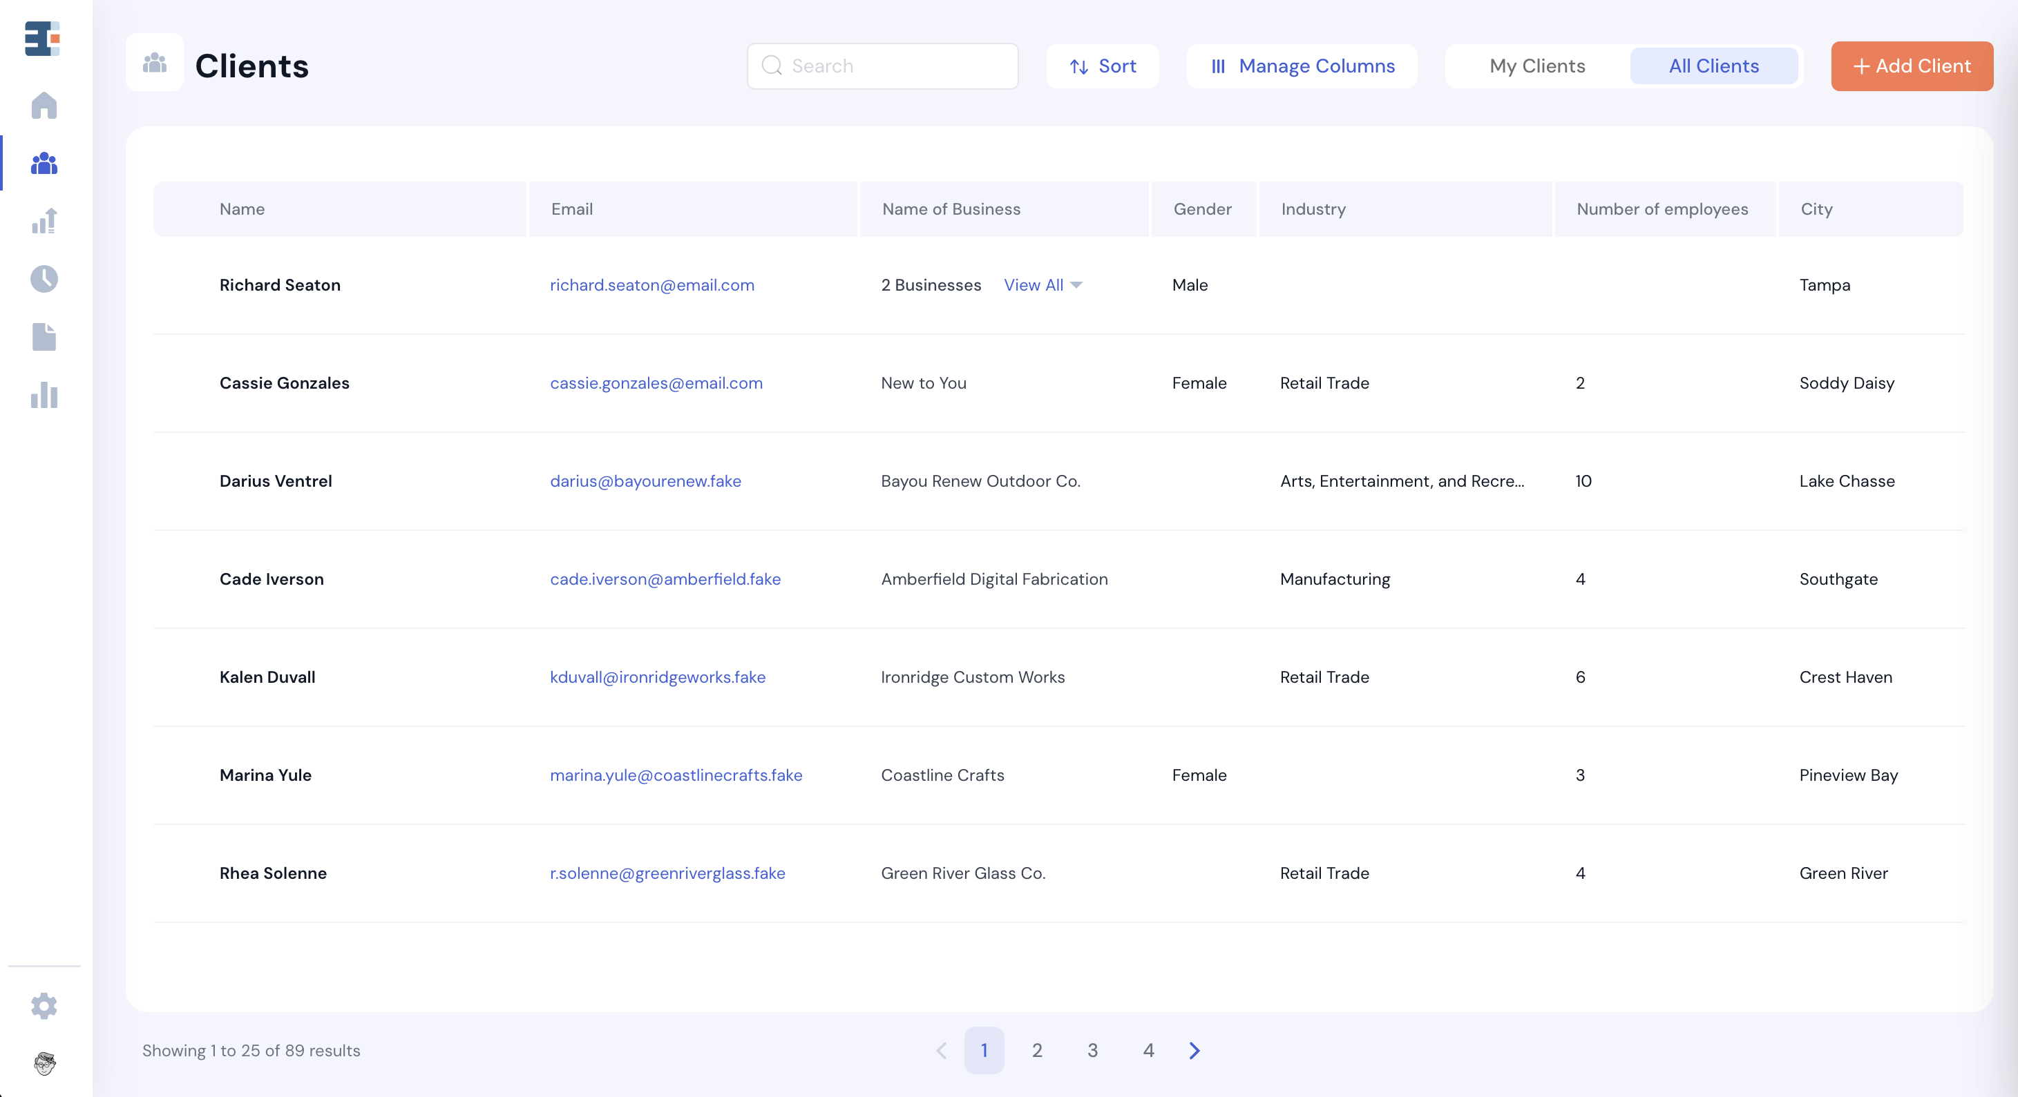2018x1097 pixels.
Task: Open the Sort options
Action: tap(1102, 66)
